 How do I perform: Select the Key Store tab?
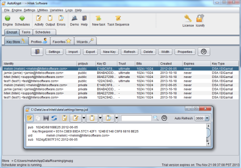tap(16, 41)
